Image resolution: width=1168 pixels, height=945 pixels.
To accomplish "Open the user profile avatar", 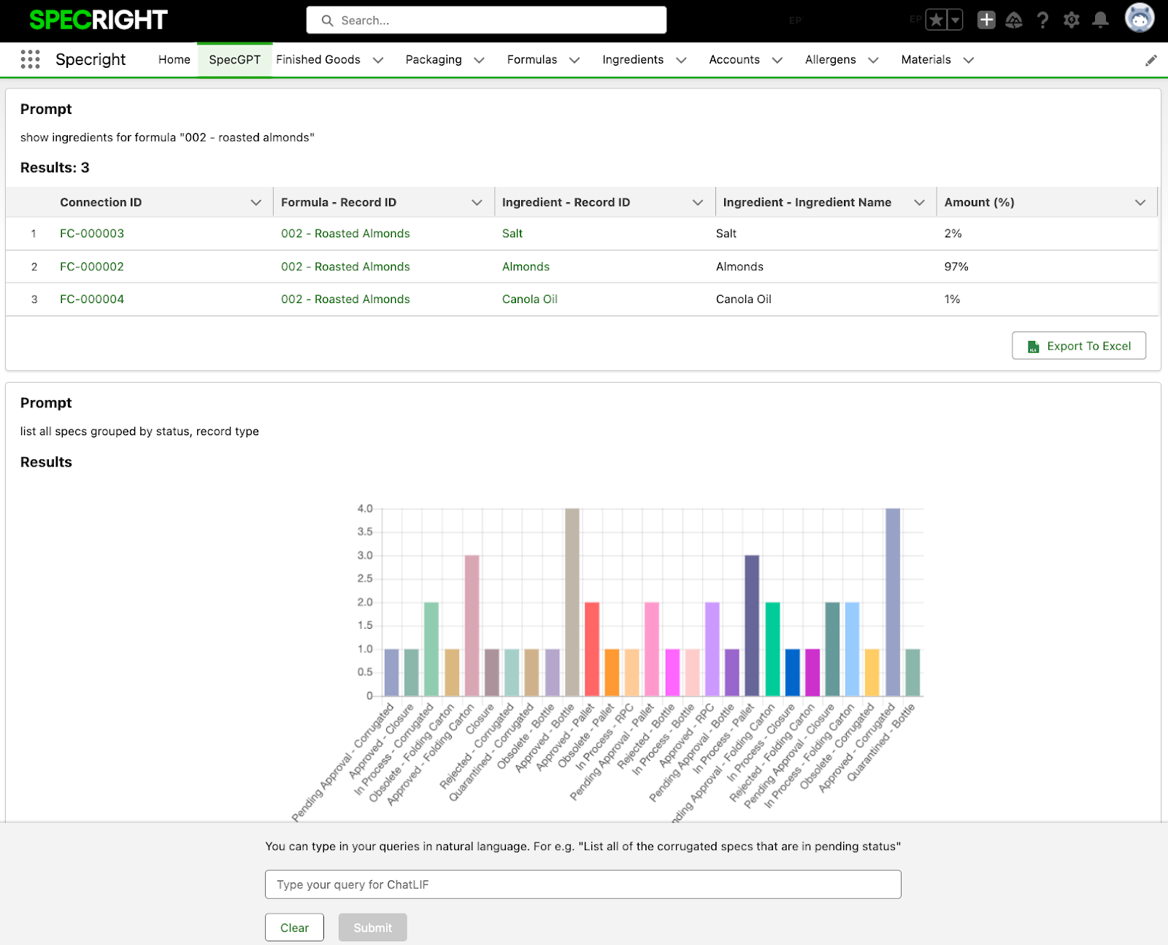I will point(1139,18).
